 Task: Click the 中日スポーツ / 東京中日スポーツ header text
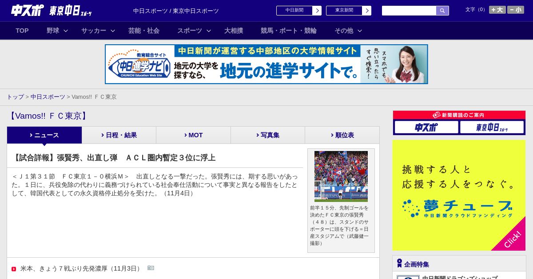[x=176, y=11]
